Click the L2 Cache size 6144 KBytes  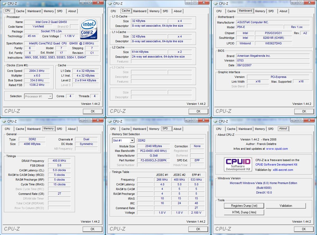coord(149,52)
